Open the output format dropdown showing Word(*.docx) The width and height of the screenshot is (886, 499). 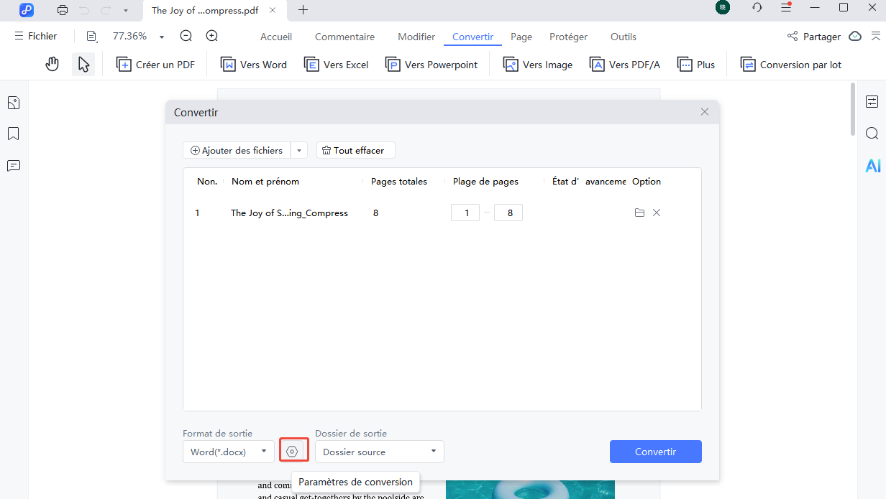[228, 452]
